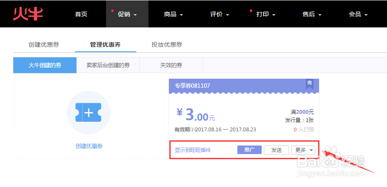Click coupon title 专享券081107
This screenshot has width=387, height=187.
(x=192, y=86)
